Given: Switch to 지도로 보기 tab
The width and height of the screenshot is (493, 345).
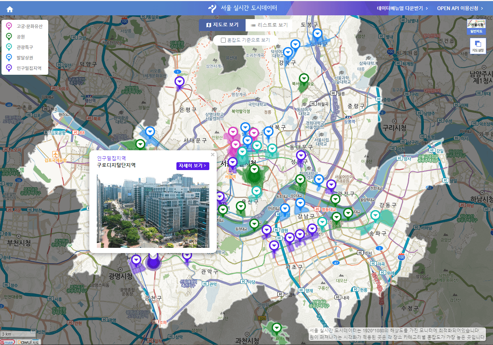Looking at the screenshot, I should (222, 25).
